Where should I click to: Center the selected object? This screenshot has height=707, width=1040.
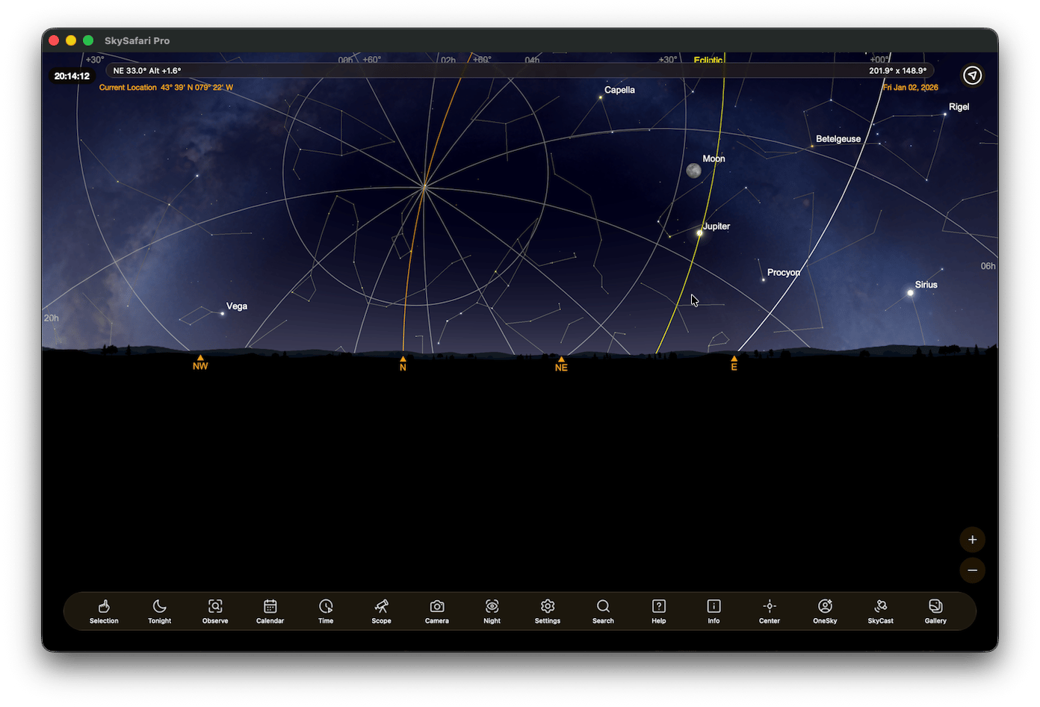(x=770, y=611)
